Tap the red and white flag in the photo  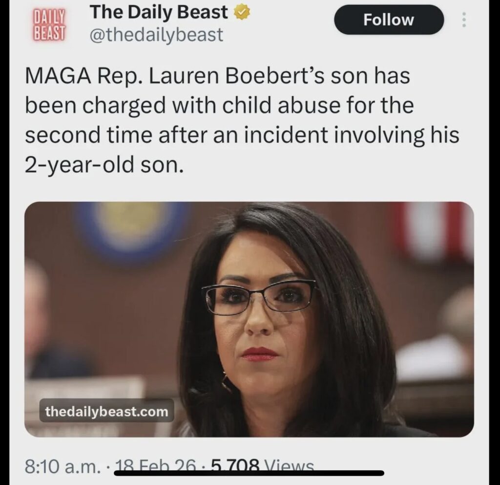click(434, 230)
